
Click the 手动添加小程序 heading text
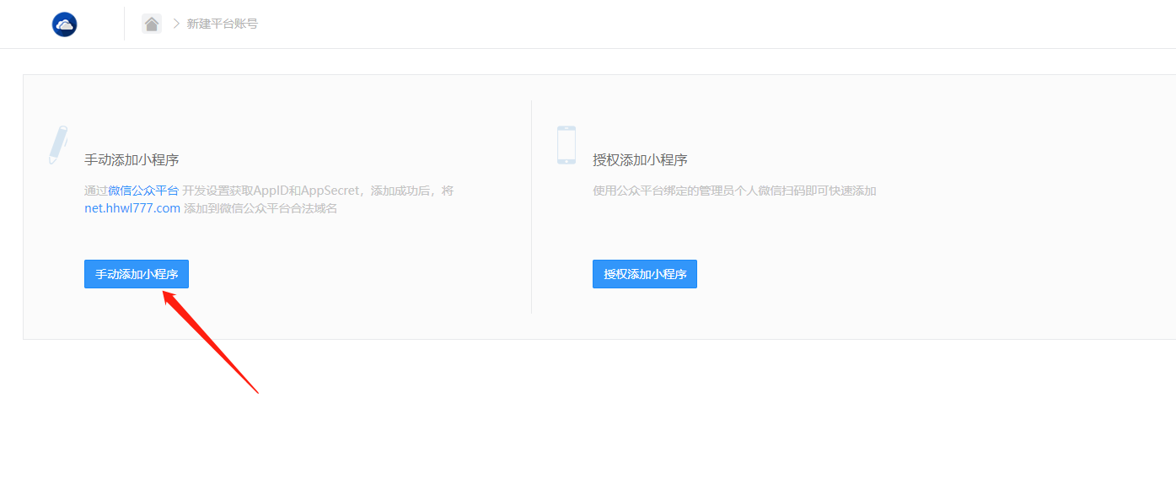[x=132, y=160]
